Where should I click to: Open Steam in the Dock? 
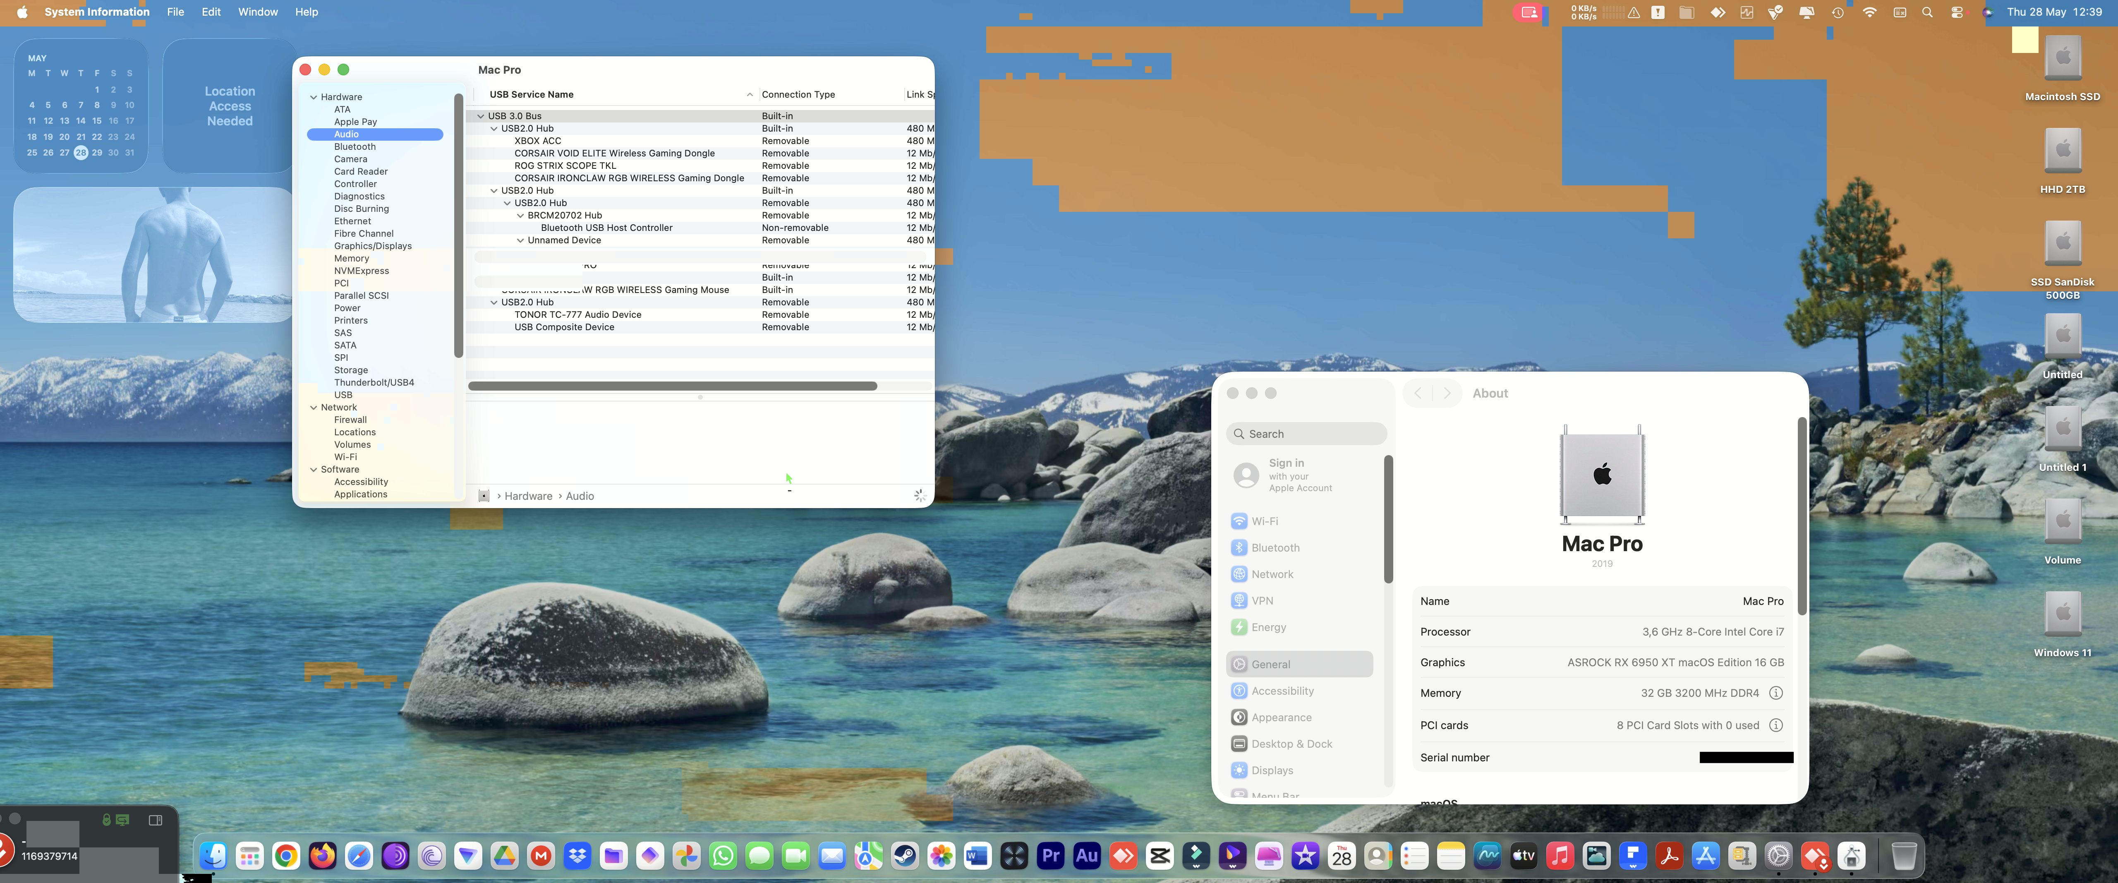(x=905, y=857)
